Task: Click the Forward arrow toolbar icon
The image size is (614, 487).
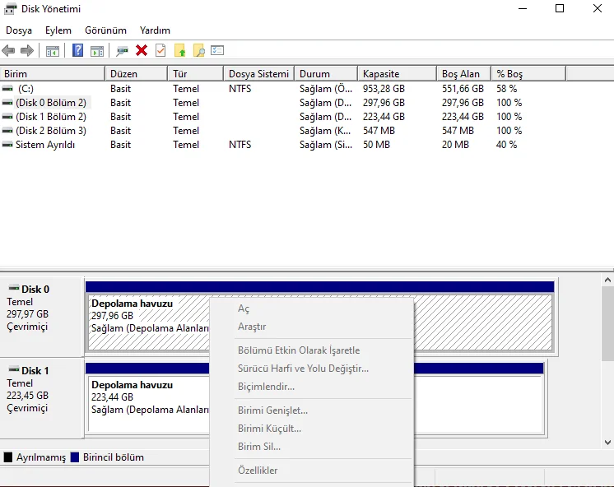Action: (x=27, y=51)
